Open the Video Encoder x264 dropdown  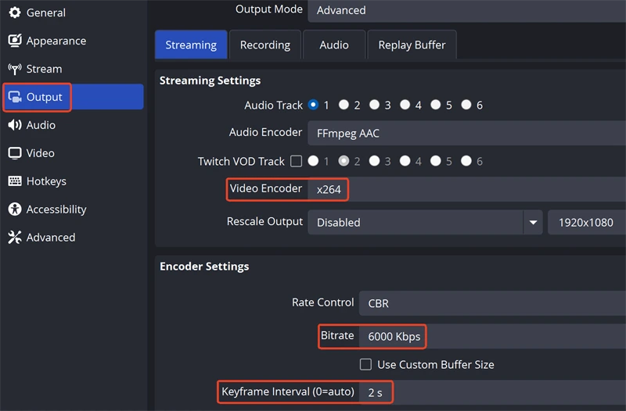[466, 189]
